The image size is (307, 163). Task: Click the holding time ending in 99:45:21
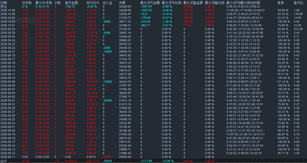[246, 138]
